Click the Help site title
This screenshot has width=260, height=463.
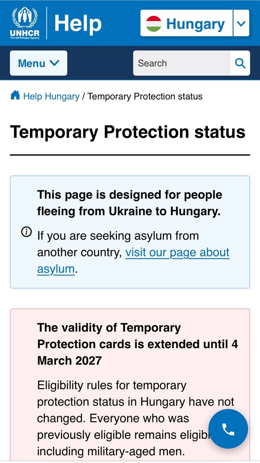[78, 24]
